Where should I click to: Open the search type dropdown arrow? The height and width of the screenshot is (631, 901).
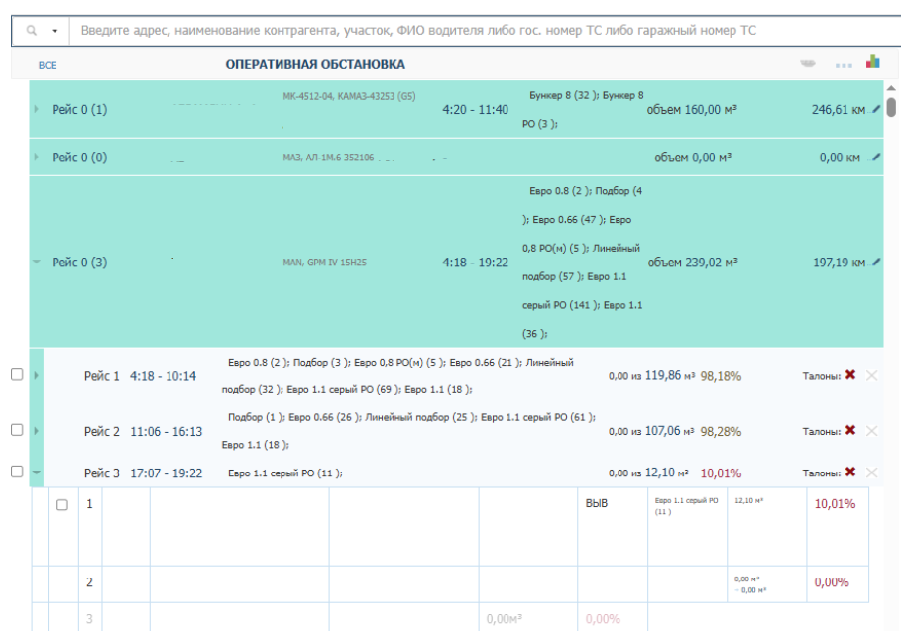54,31
